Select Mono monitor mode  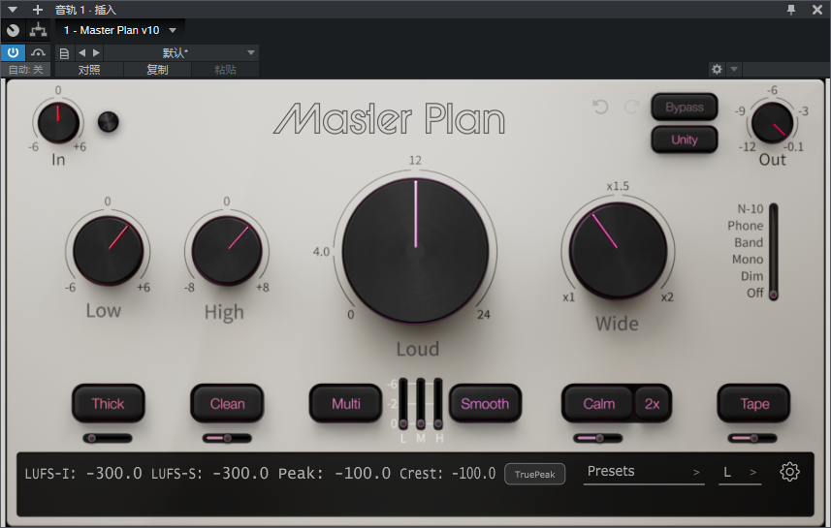click(x=748, y=260)
